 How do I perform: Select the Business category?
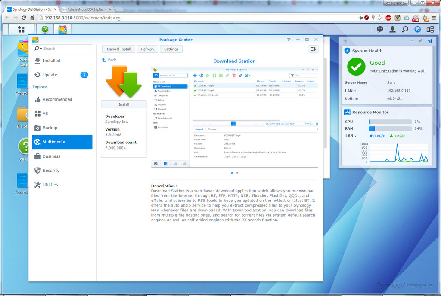click(x=62, y=156)
